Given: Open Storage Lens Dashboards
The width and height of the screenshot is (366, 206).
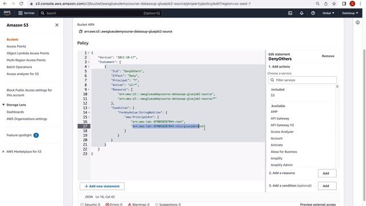Looking at the screenshot, I should coord(15,112).
